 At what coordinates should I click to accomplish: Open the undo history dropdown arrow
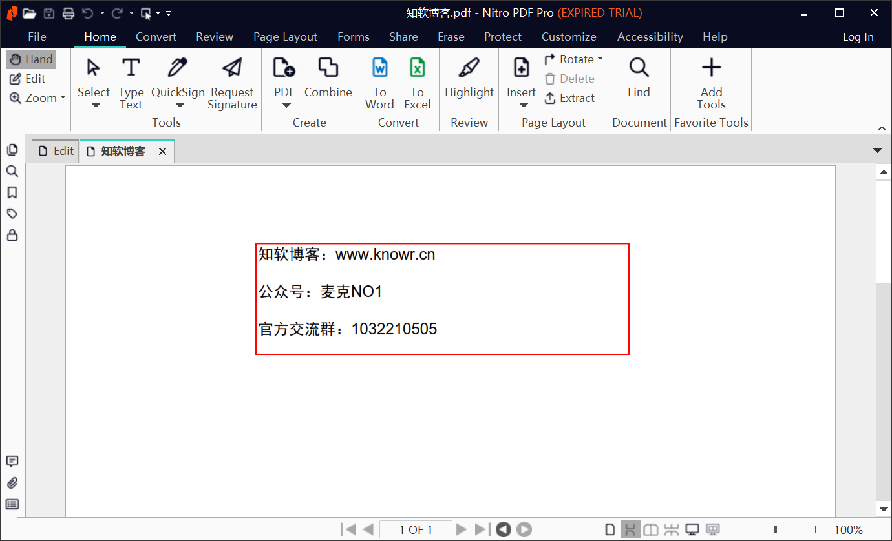[x=102, y=13]
